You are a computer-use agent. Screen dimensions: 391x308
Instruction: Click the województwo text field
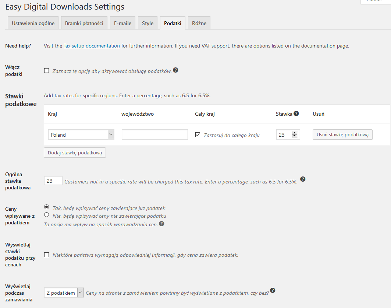(155, 135)
